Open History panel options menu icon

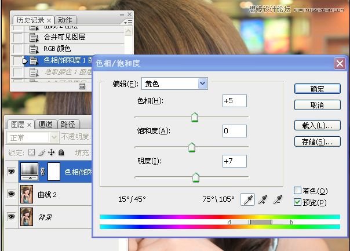[128, 23]
